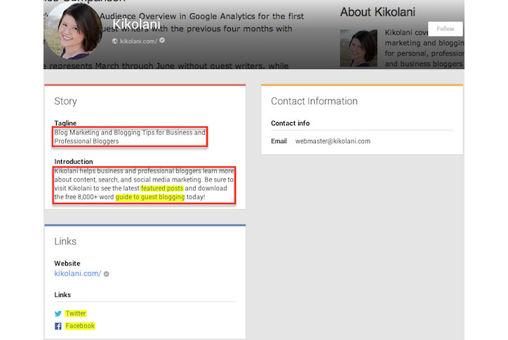The image size is (508, 340).
Task: Open the featured posts link
Action: pyautogui.click(x=162, y=188)
